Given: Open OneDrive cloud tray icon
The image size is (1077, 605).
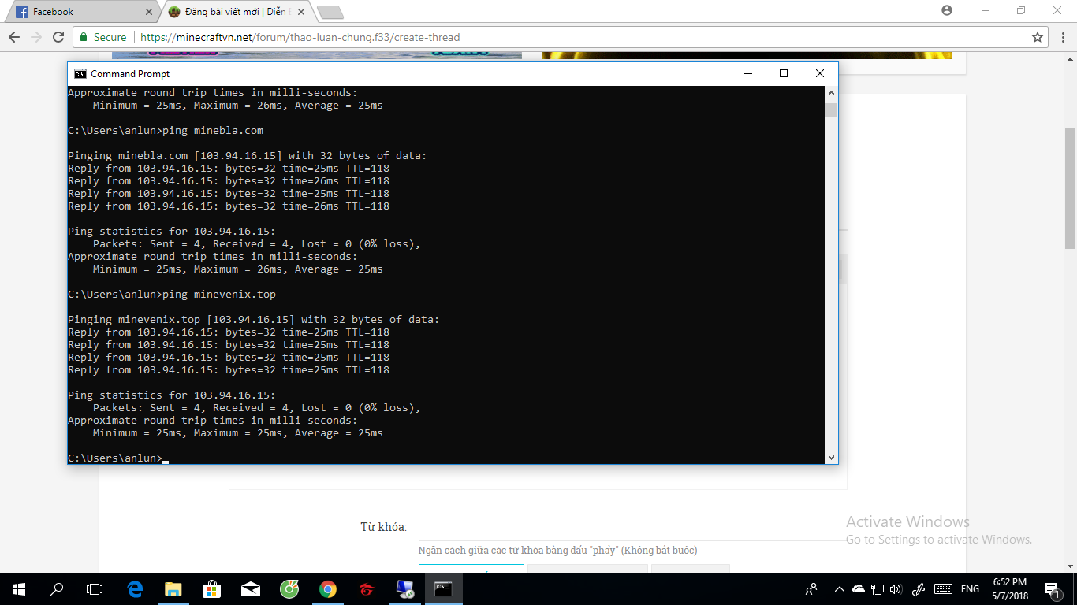Looking at the screenshot, I should coord(859,588).
